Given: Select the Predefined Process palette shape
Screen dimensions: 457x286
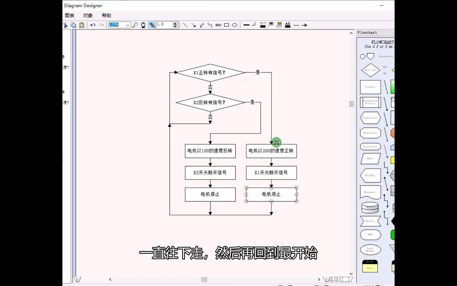Looking at the screenshot, I should click(370, 102).
